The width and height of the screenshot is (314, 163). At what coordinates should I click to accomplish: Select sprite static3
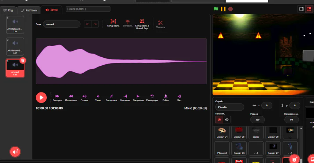256,133
